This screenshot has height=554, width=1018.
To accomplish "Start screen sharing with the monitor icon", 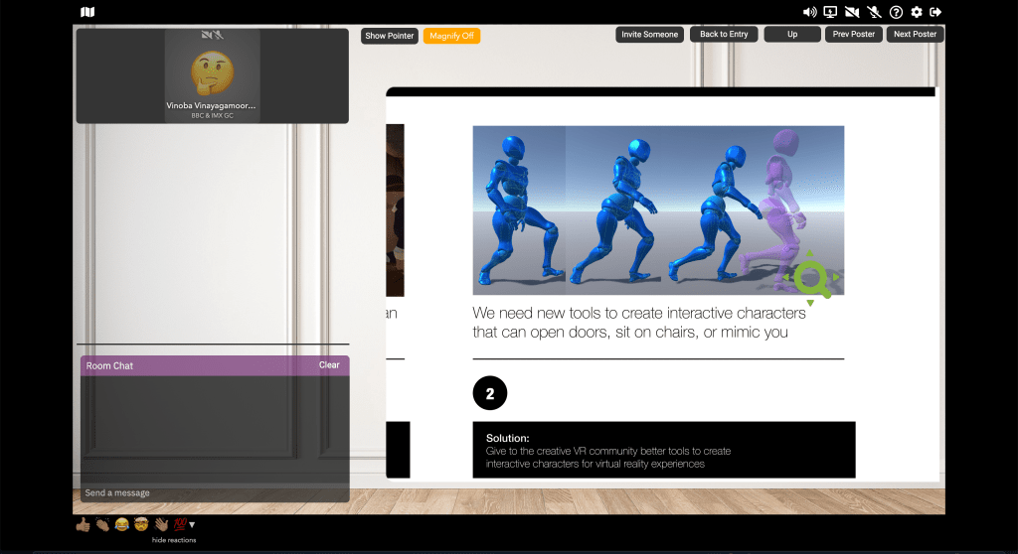I will point(831,12).
